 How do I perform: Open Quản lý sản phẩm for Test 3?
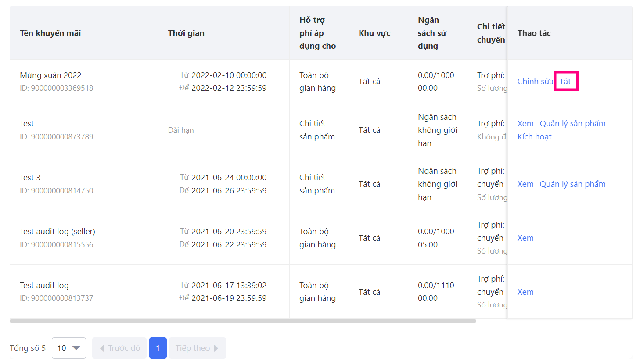(x=572, y=184)
